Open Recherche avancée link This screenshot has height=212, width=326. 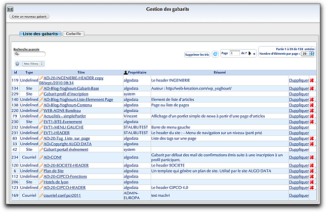click(x=26, y=49)
